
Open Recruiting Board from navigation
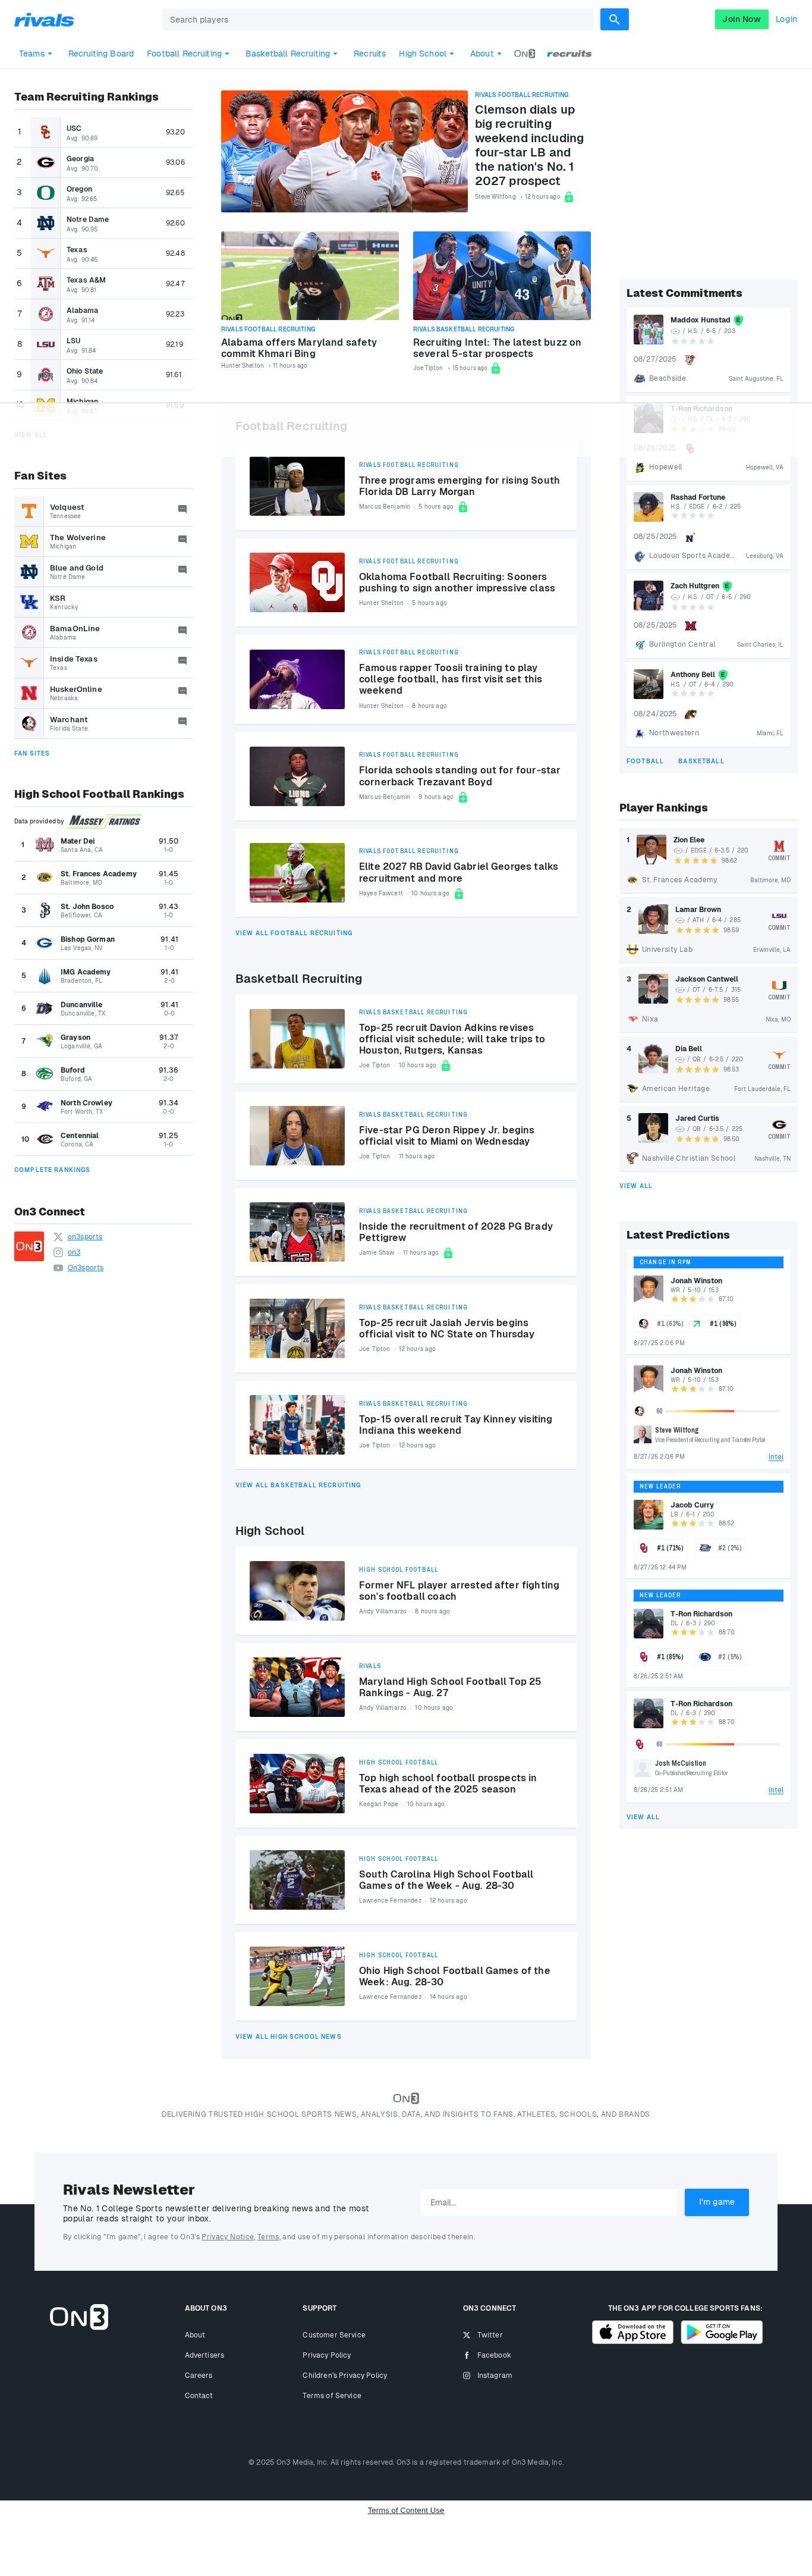pyautogui.click(x=101, y=54)
